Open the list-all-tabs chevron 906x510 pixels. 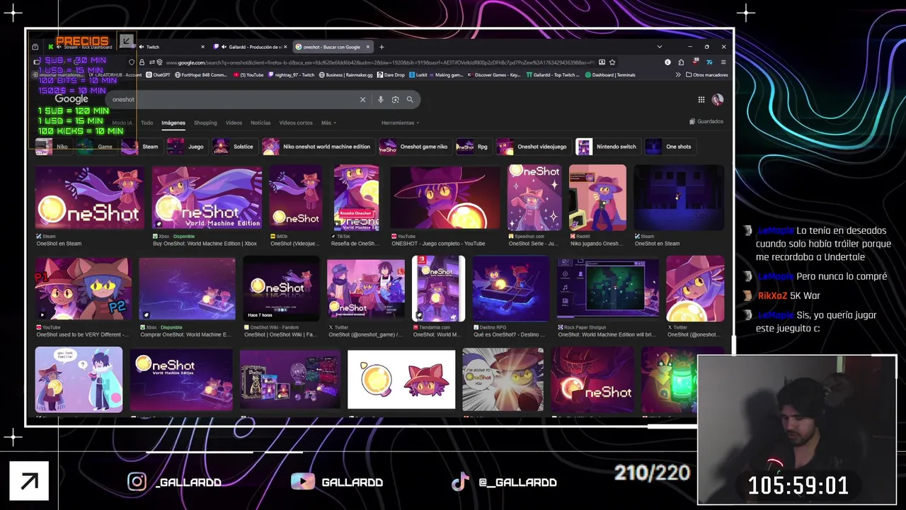tap(659, 47)
